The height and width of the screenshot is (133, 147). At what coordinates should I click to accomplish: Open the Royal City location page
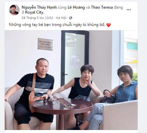[34, 12]
